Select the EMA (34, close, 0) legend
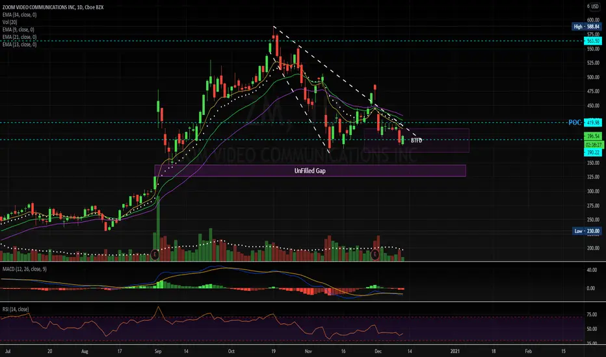The image size is (606, 357). pos(20,15)
